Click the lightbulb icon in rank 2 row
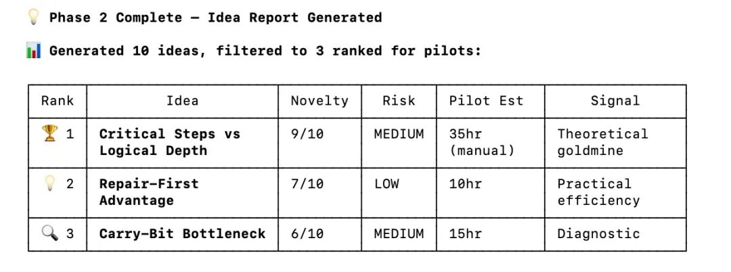 pyautogui.click(x=50, y=183)
